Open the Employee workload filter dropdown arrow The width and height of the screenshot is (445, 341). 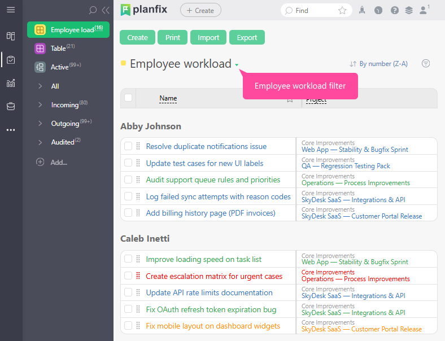[237, 65]
